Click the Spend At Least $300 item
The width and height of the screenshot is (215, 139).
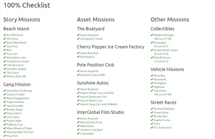[x=92, y=75]
